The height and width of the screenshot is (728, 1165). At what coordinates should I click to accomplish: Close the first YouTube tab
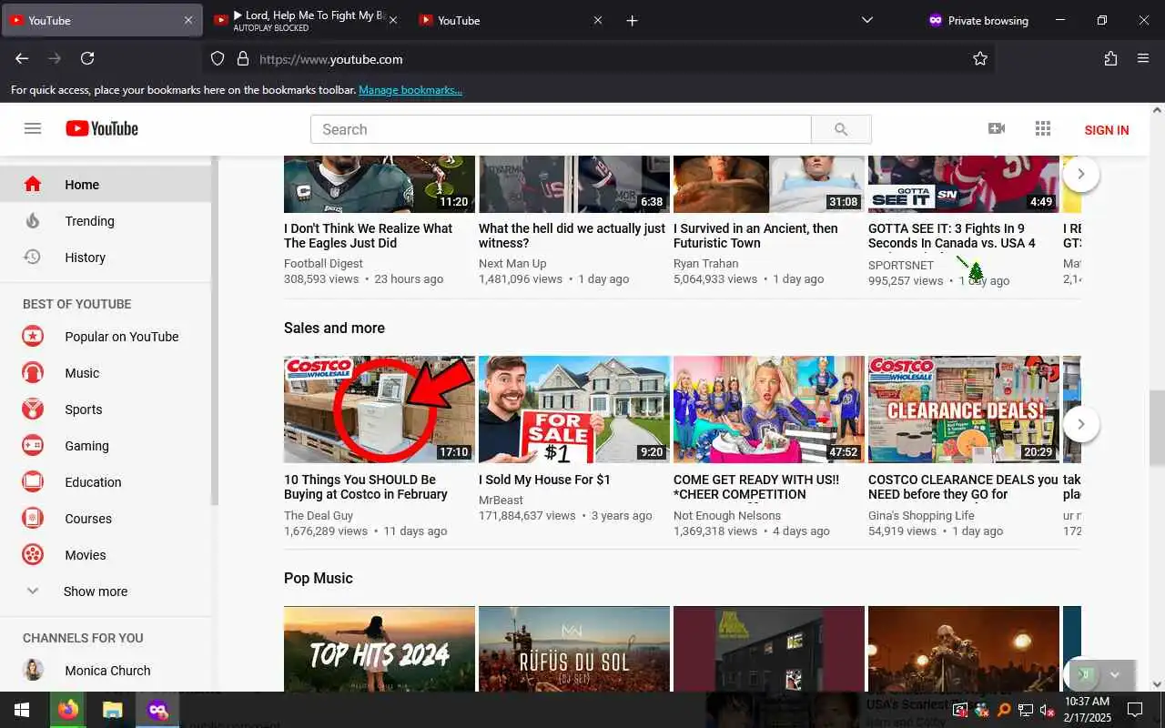pos(188,20)
